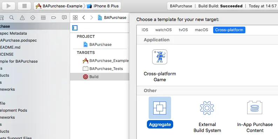The height and width of the screenshot is (139, 278).
Task: Choose the Aggregate template icon
Action: pyautogui.click(x=160, y=107)
